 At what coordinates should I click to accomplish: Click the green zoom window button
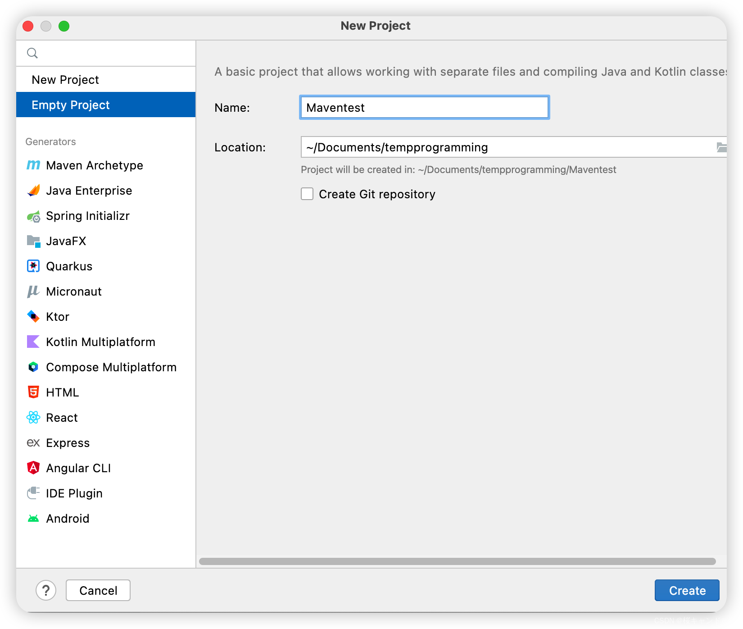[x=64, y=26]
